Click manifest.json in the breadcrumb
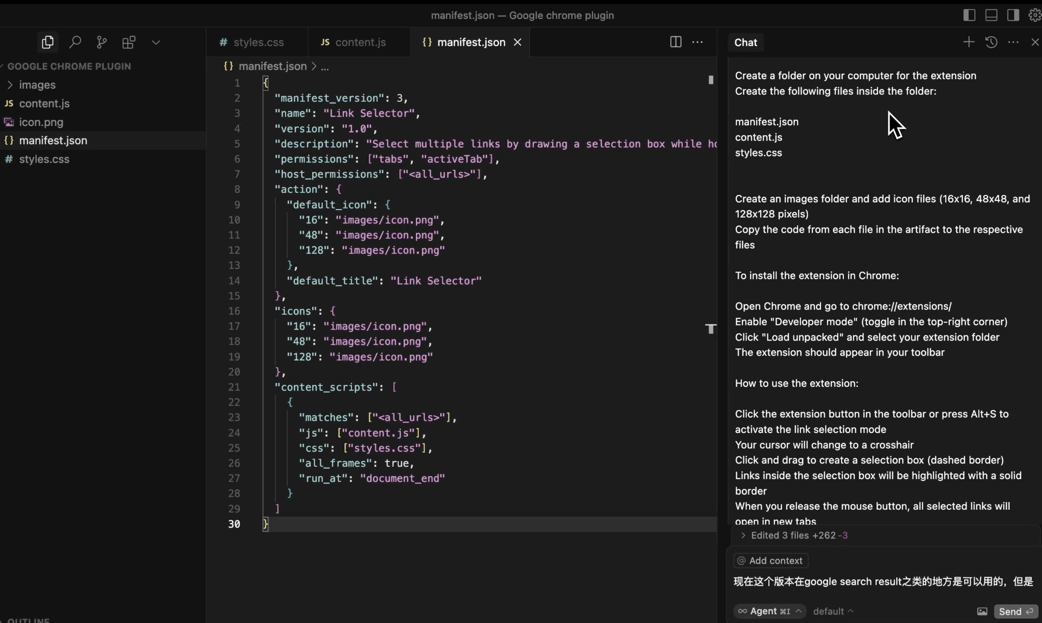 tap(272, 66)
